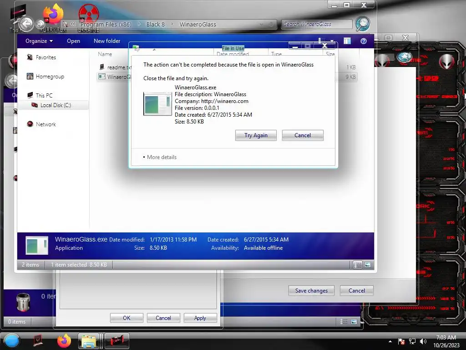Click large icons view in Recycle Bin window
Viewport: 466px width, 350px height.
(x=354, y=321)
